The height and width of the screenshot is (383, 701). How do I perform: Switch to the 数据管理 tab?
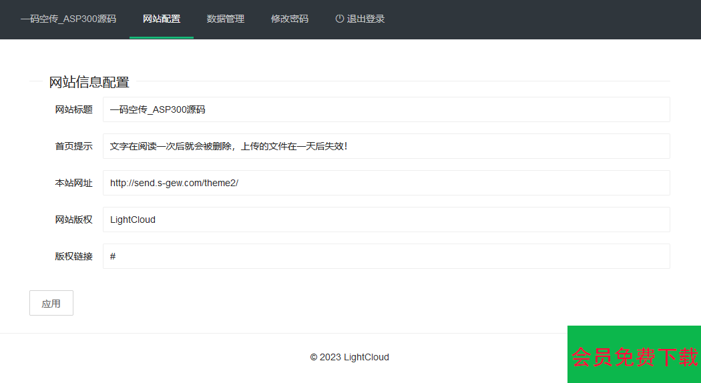tap(226, 19)
